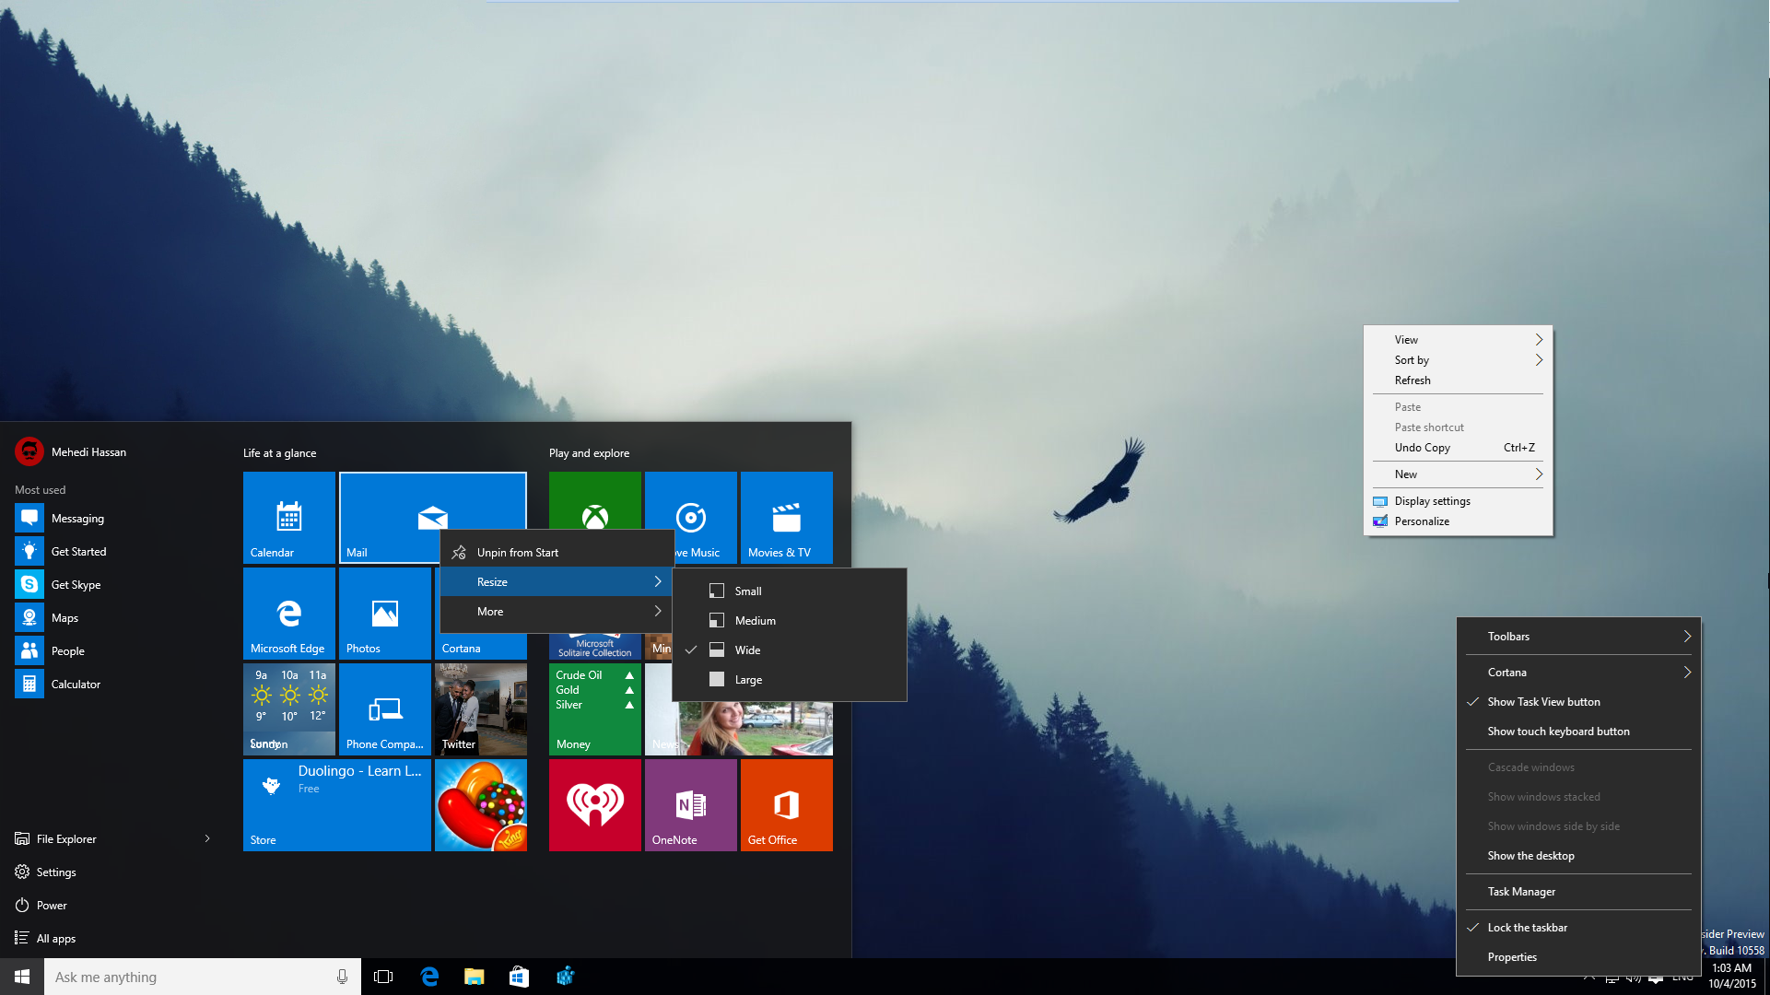Screen dimensions: 1770x995
Task: Launch Microsoft Edge tile
Action: pyautogui.click(x=288, y=613)
